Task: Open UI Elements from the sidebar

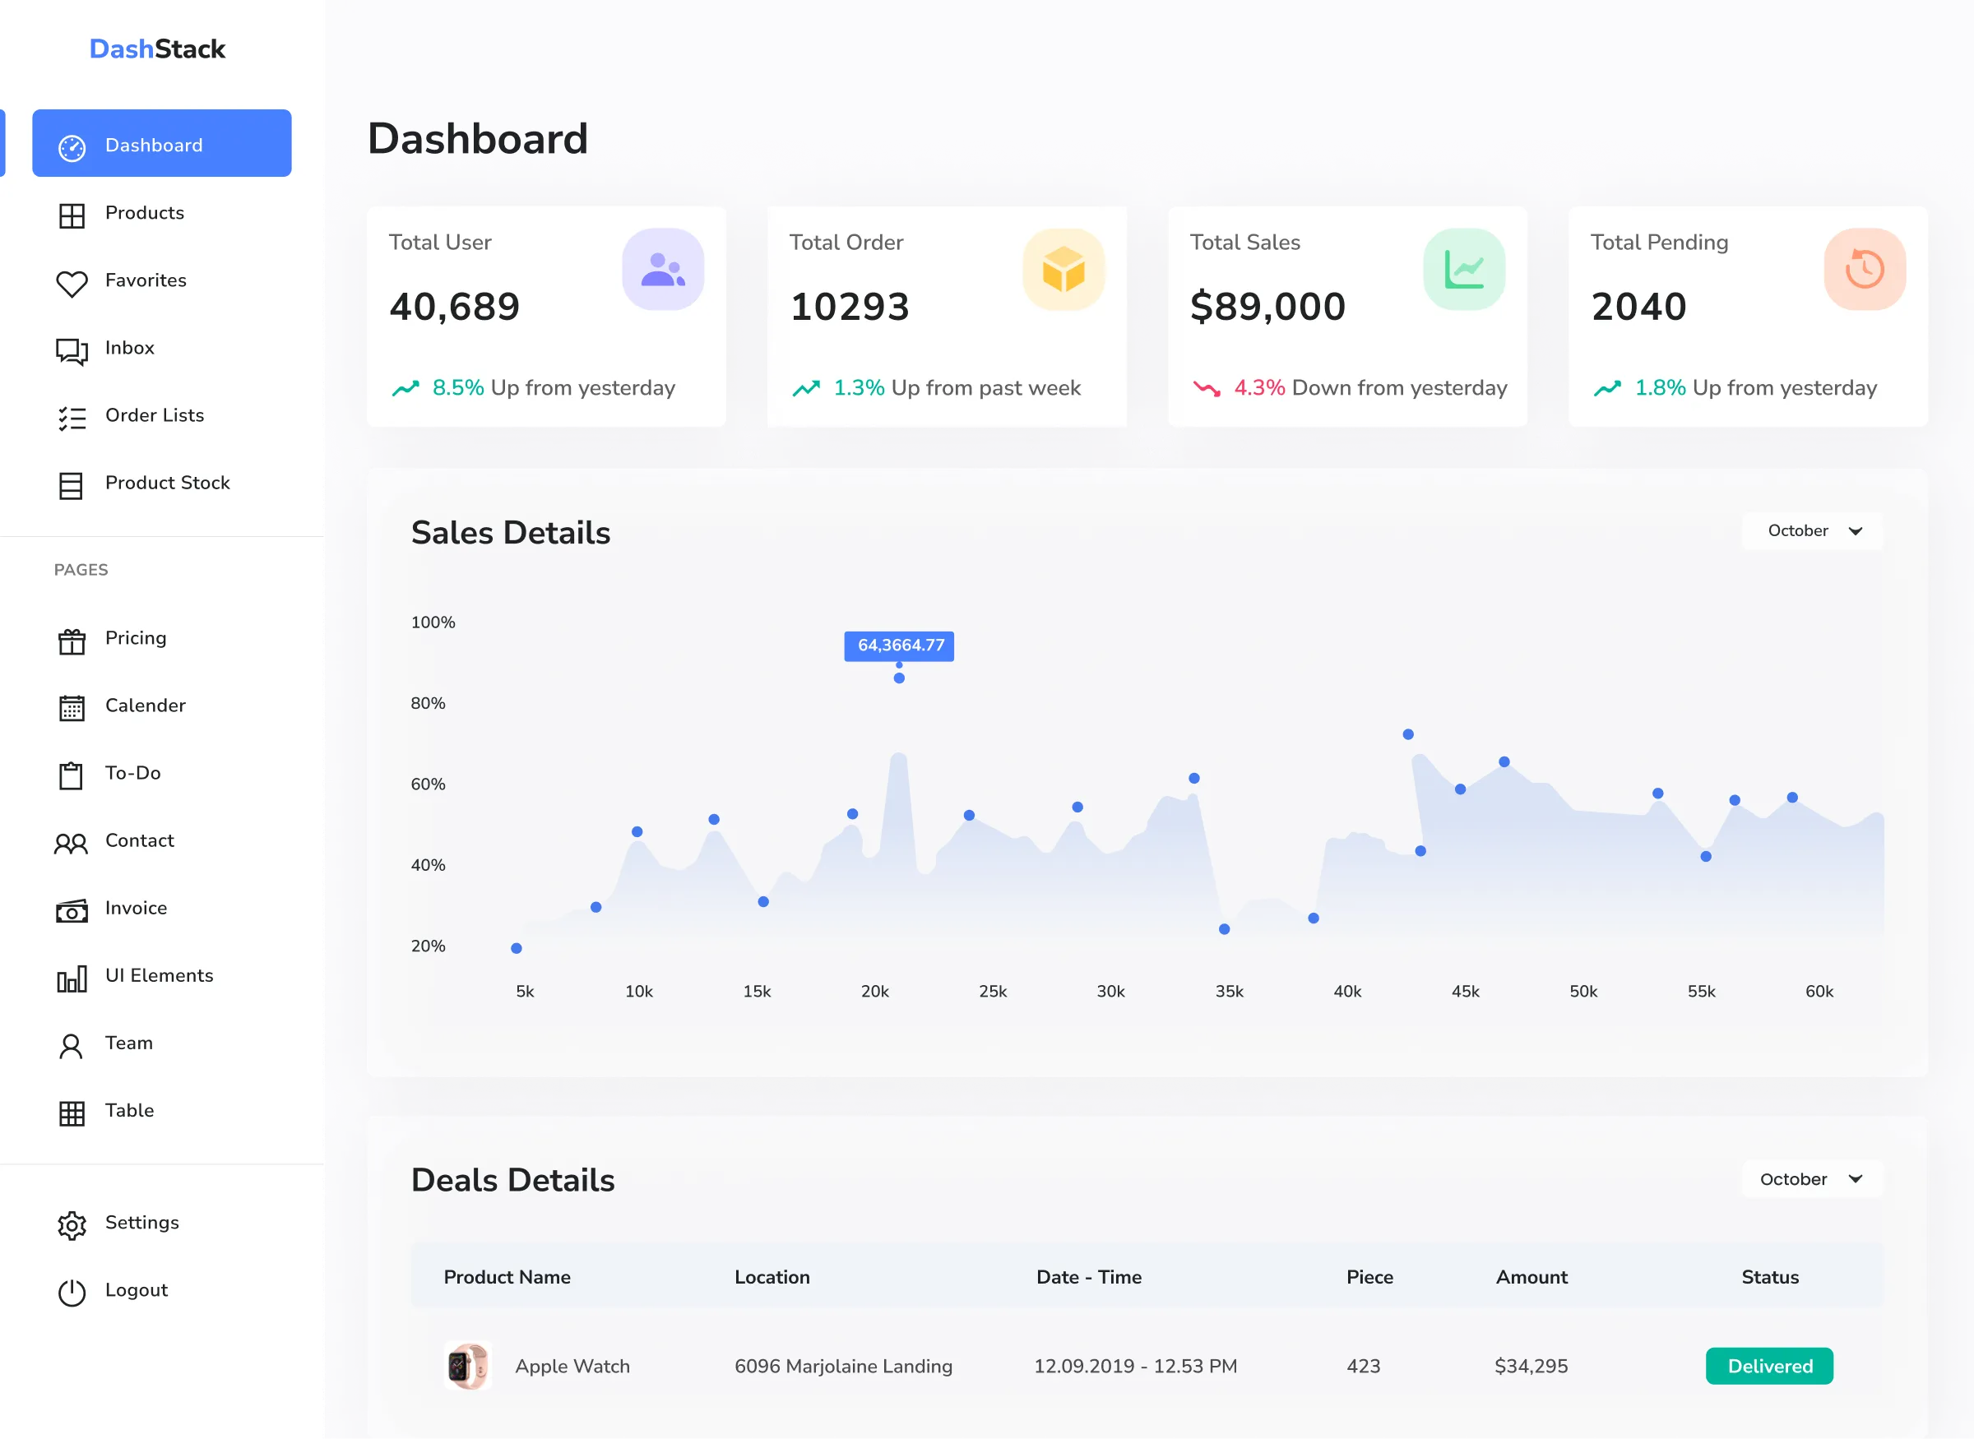Action: click(159, 975)
